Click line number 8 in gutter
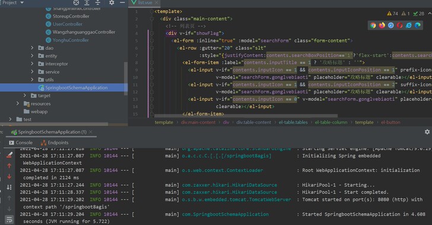The height and width of the screenshot is (225, 432). click(x=136, y=62)
